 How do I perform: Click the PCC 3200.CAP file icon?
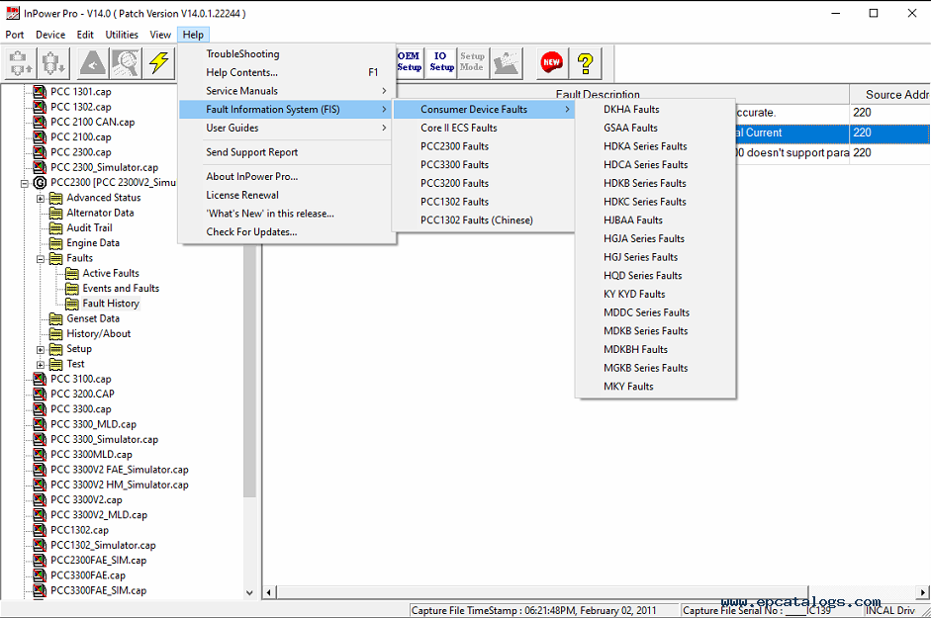[40, 394]
